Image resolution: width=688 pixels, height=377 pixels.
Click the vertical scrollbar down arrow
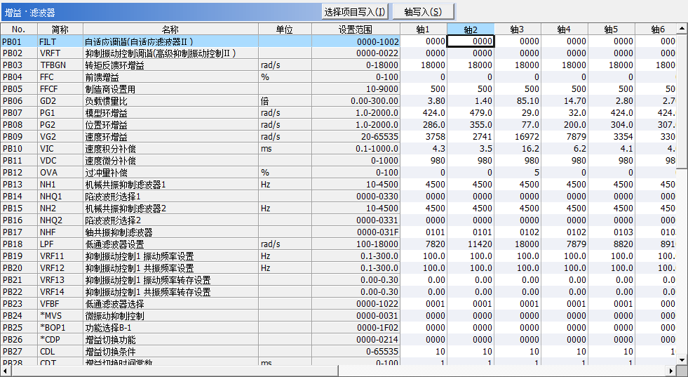pyautogui.click(x=682, y=359)
